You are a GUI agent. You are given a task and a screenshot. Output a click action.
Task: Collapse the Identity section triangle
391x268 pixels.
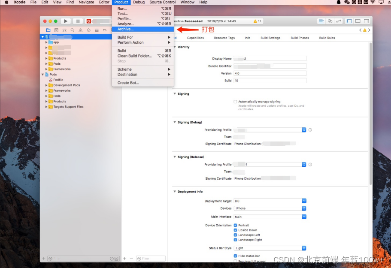coord(175,47)
